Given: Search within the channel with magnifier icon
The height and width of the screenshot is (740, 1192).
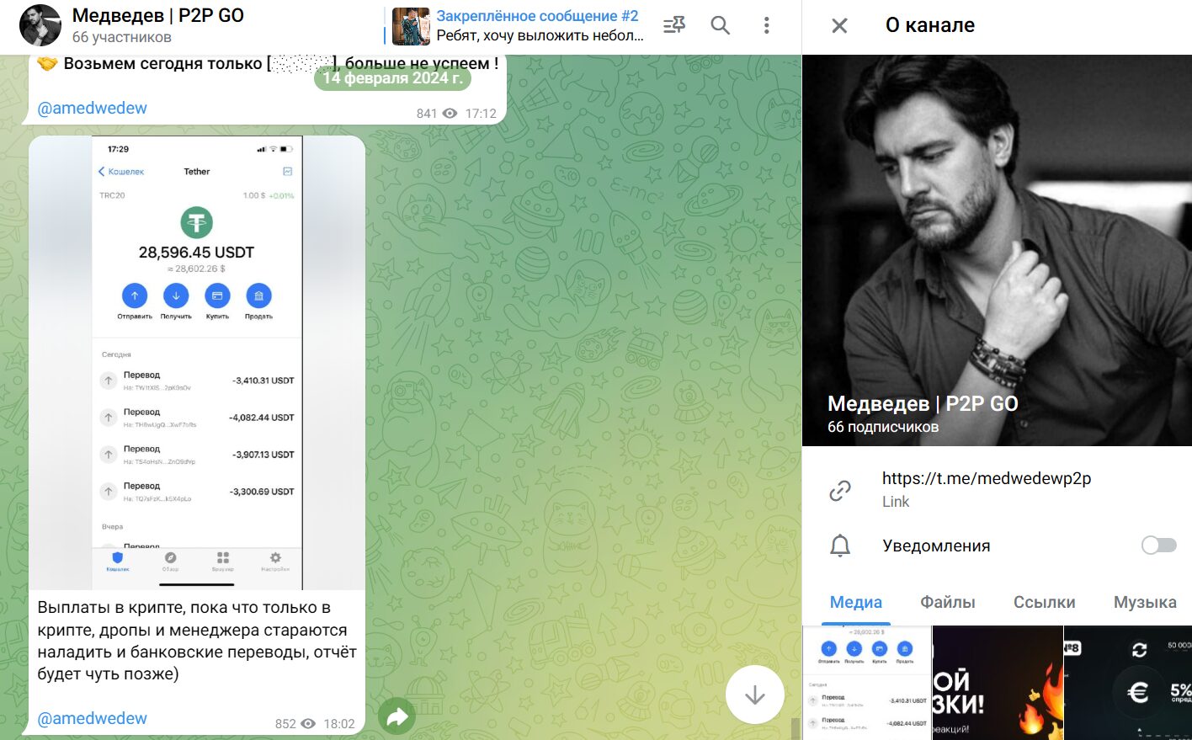Looking at the screenshot, I should pos(720,25).
